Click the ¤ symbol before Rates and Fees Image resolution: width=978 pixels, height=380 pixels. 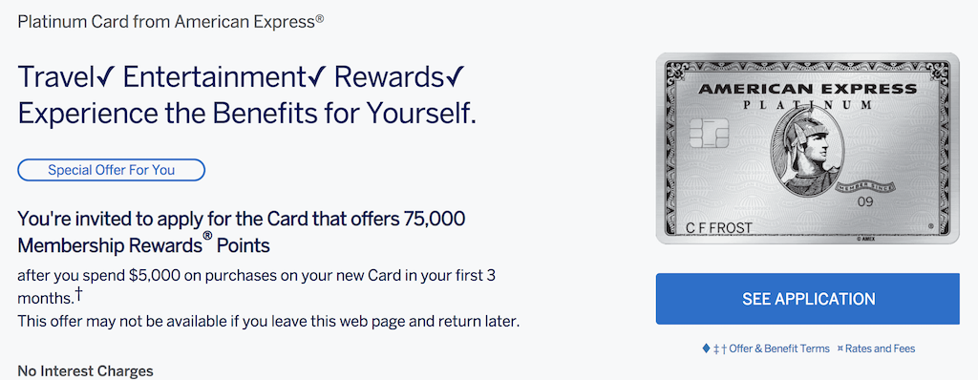840,348
